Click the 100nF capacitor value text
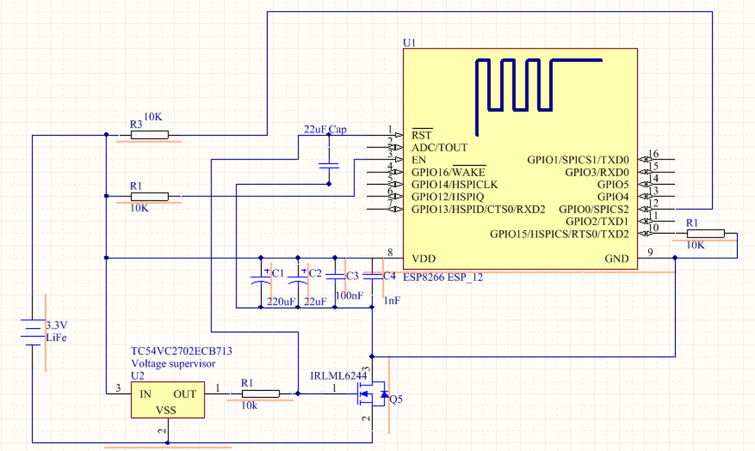Screen dimensions: 755x451 (349, 295)
